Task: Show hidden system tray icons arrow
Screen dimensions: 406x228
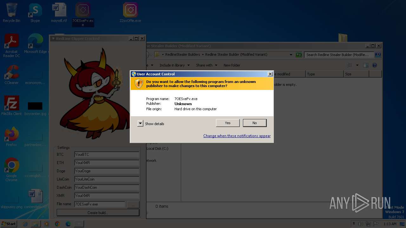Action: click(x=354, y=224)
